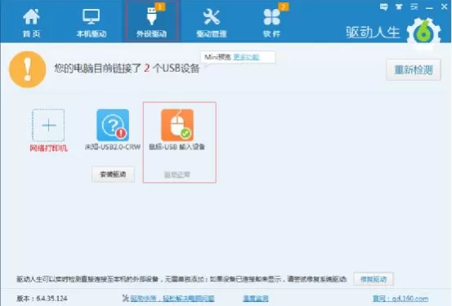Open the 温度监测 link
The width and height of the screenshot is (452, 306).
pos(256,298)
